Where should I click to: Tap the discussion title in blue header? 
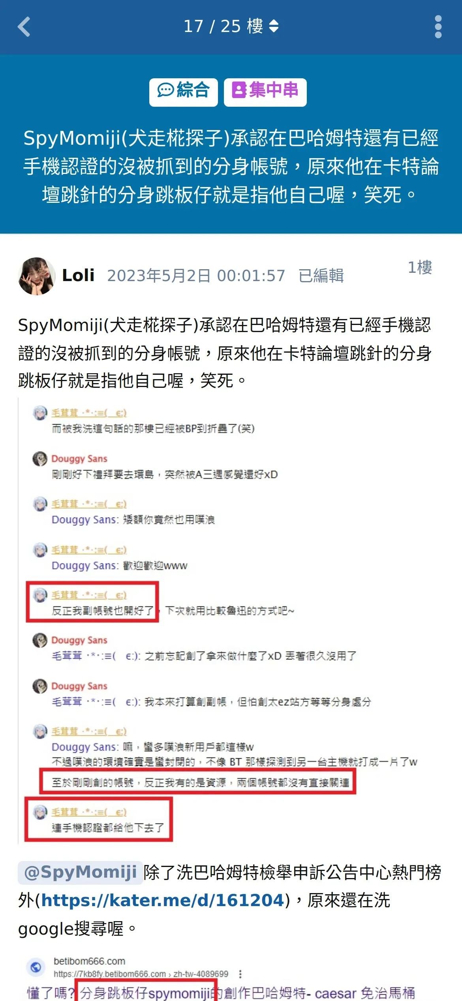(231, 166)
